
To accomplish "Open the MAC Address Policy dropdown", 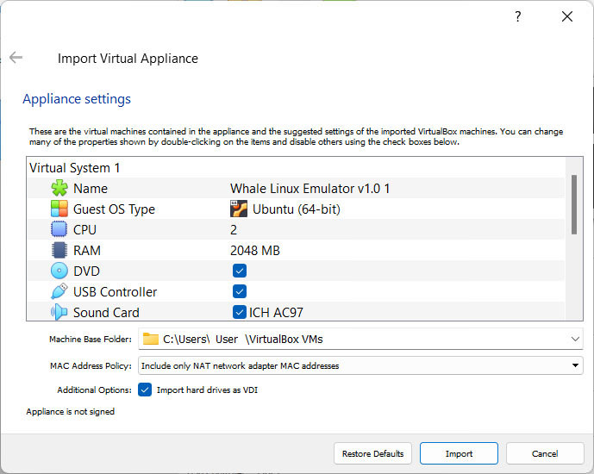I will pos(360,365).
